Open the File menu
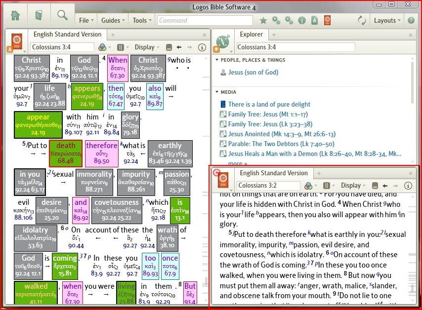This screenshot has height=310, width=422. [86, 20]
